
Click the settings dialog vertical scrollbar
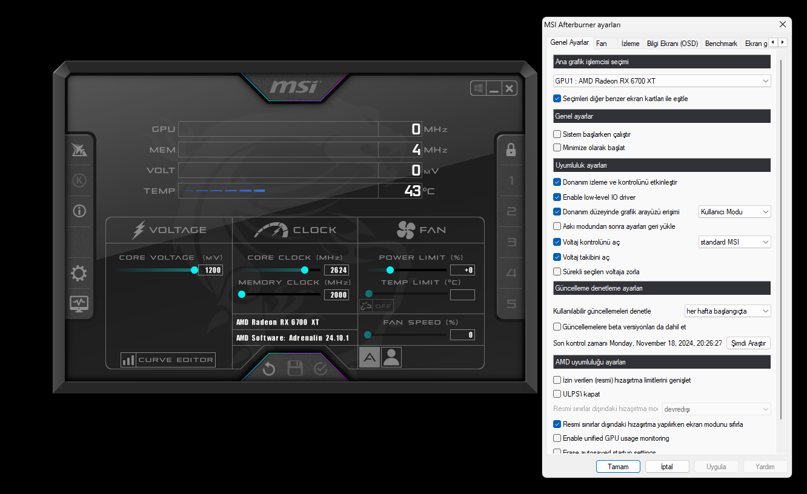(781, 239)
